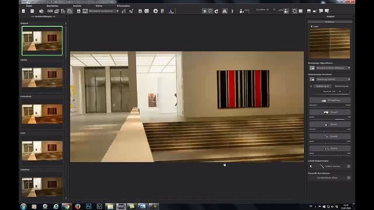Select the Licht preset thumbnail

pos(42,150)
